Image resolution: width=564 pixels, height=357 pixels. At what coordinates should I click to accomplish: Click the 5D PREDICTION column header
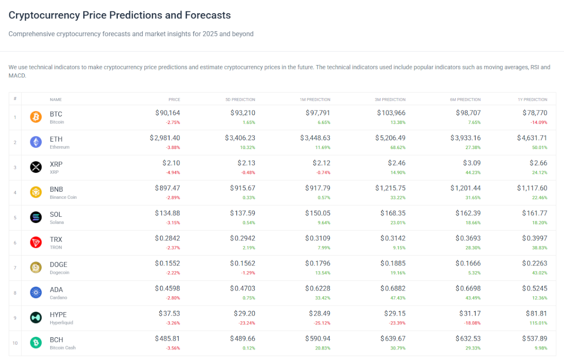[x=240, y=99]
